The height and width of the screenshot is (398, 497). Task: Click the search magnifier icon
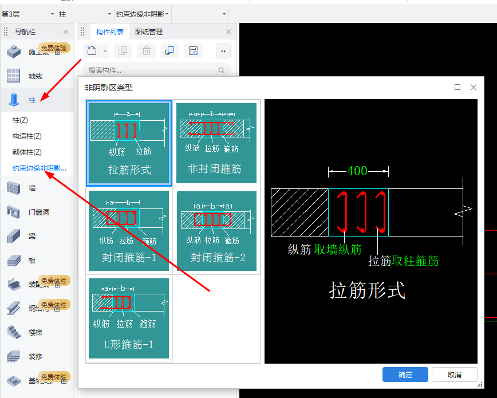tap(221, 70)
